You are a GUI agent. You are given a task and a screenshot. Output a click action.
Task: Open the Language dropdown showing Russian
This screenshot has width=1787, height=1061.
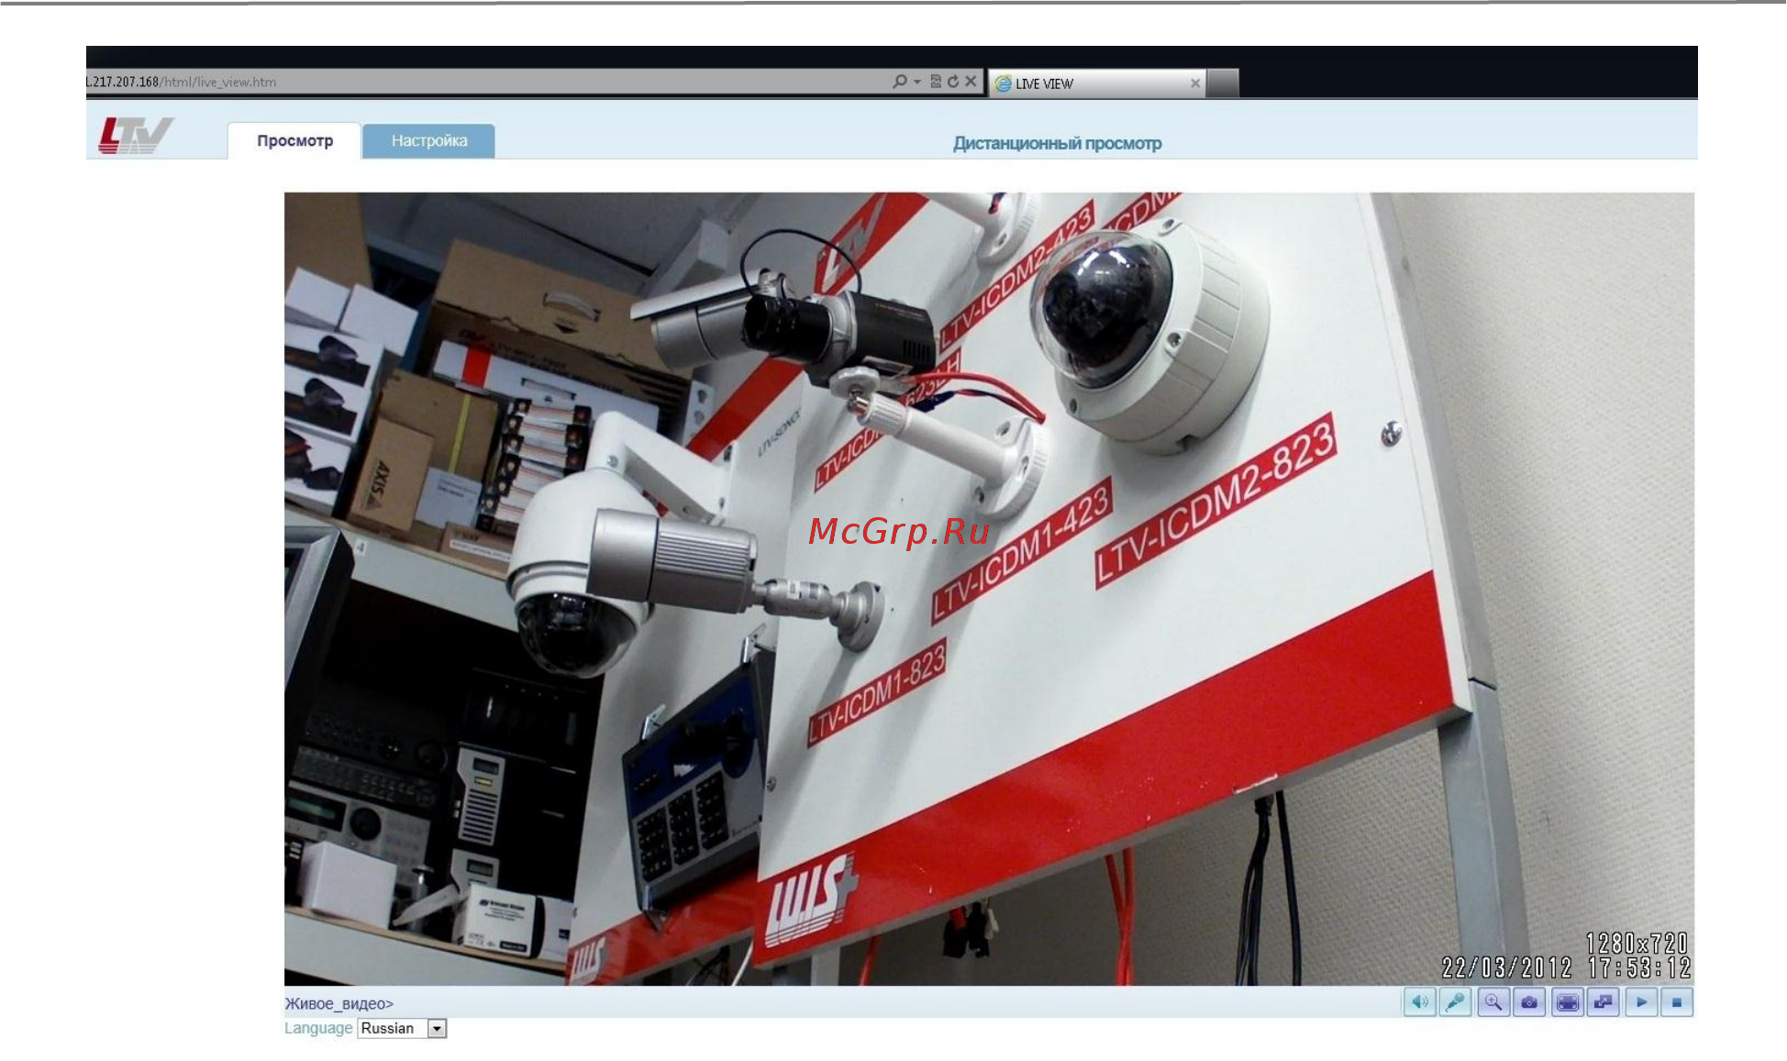point(402,1028)
